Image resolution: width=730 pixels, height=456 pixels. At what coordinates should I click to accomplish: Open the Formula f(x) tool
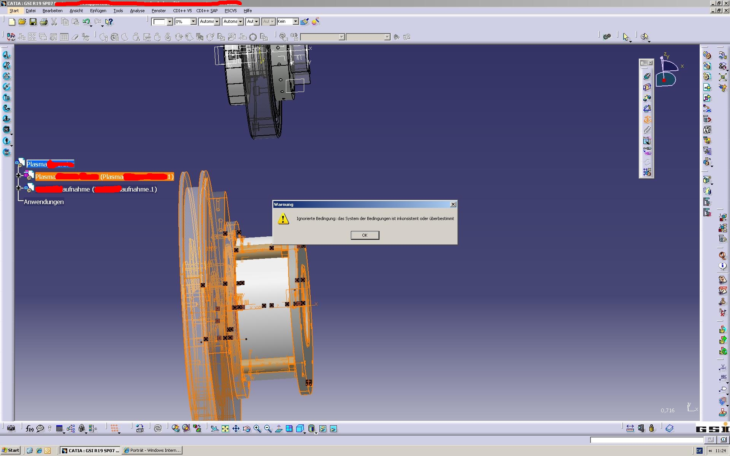(29, 429)
